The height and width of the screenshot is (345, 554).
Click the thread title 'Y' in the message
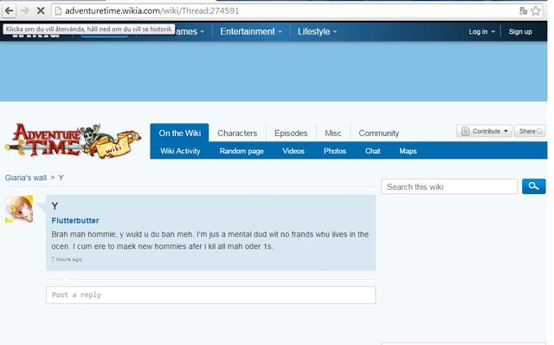55,206
